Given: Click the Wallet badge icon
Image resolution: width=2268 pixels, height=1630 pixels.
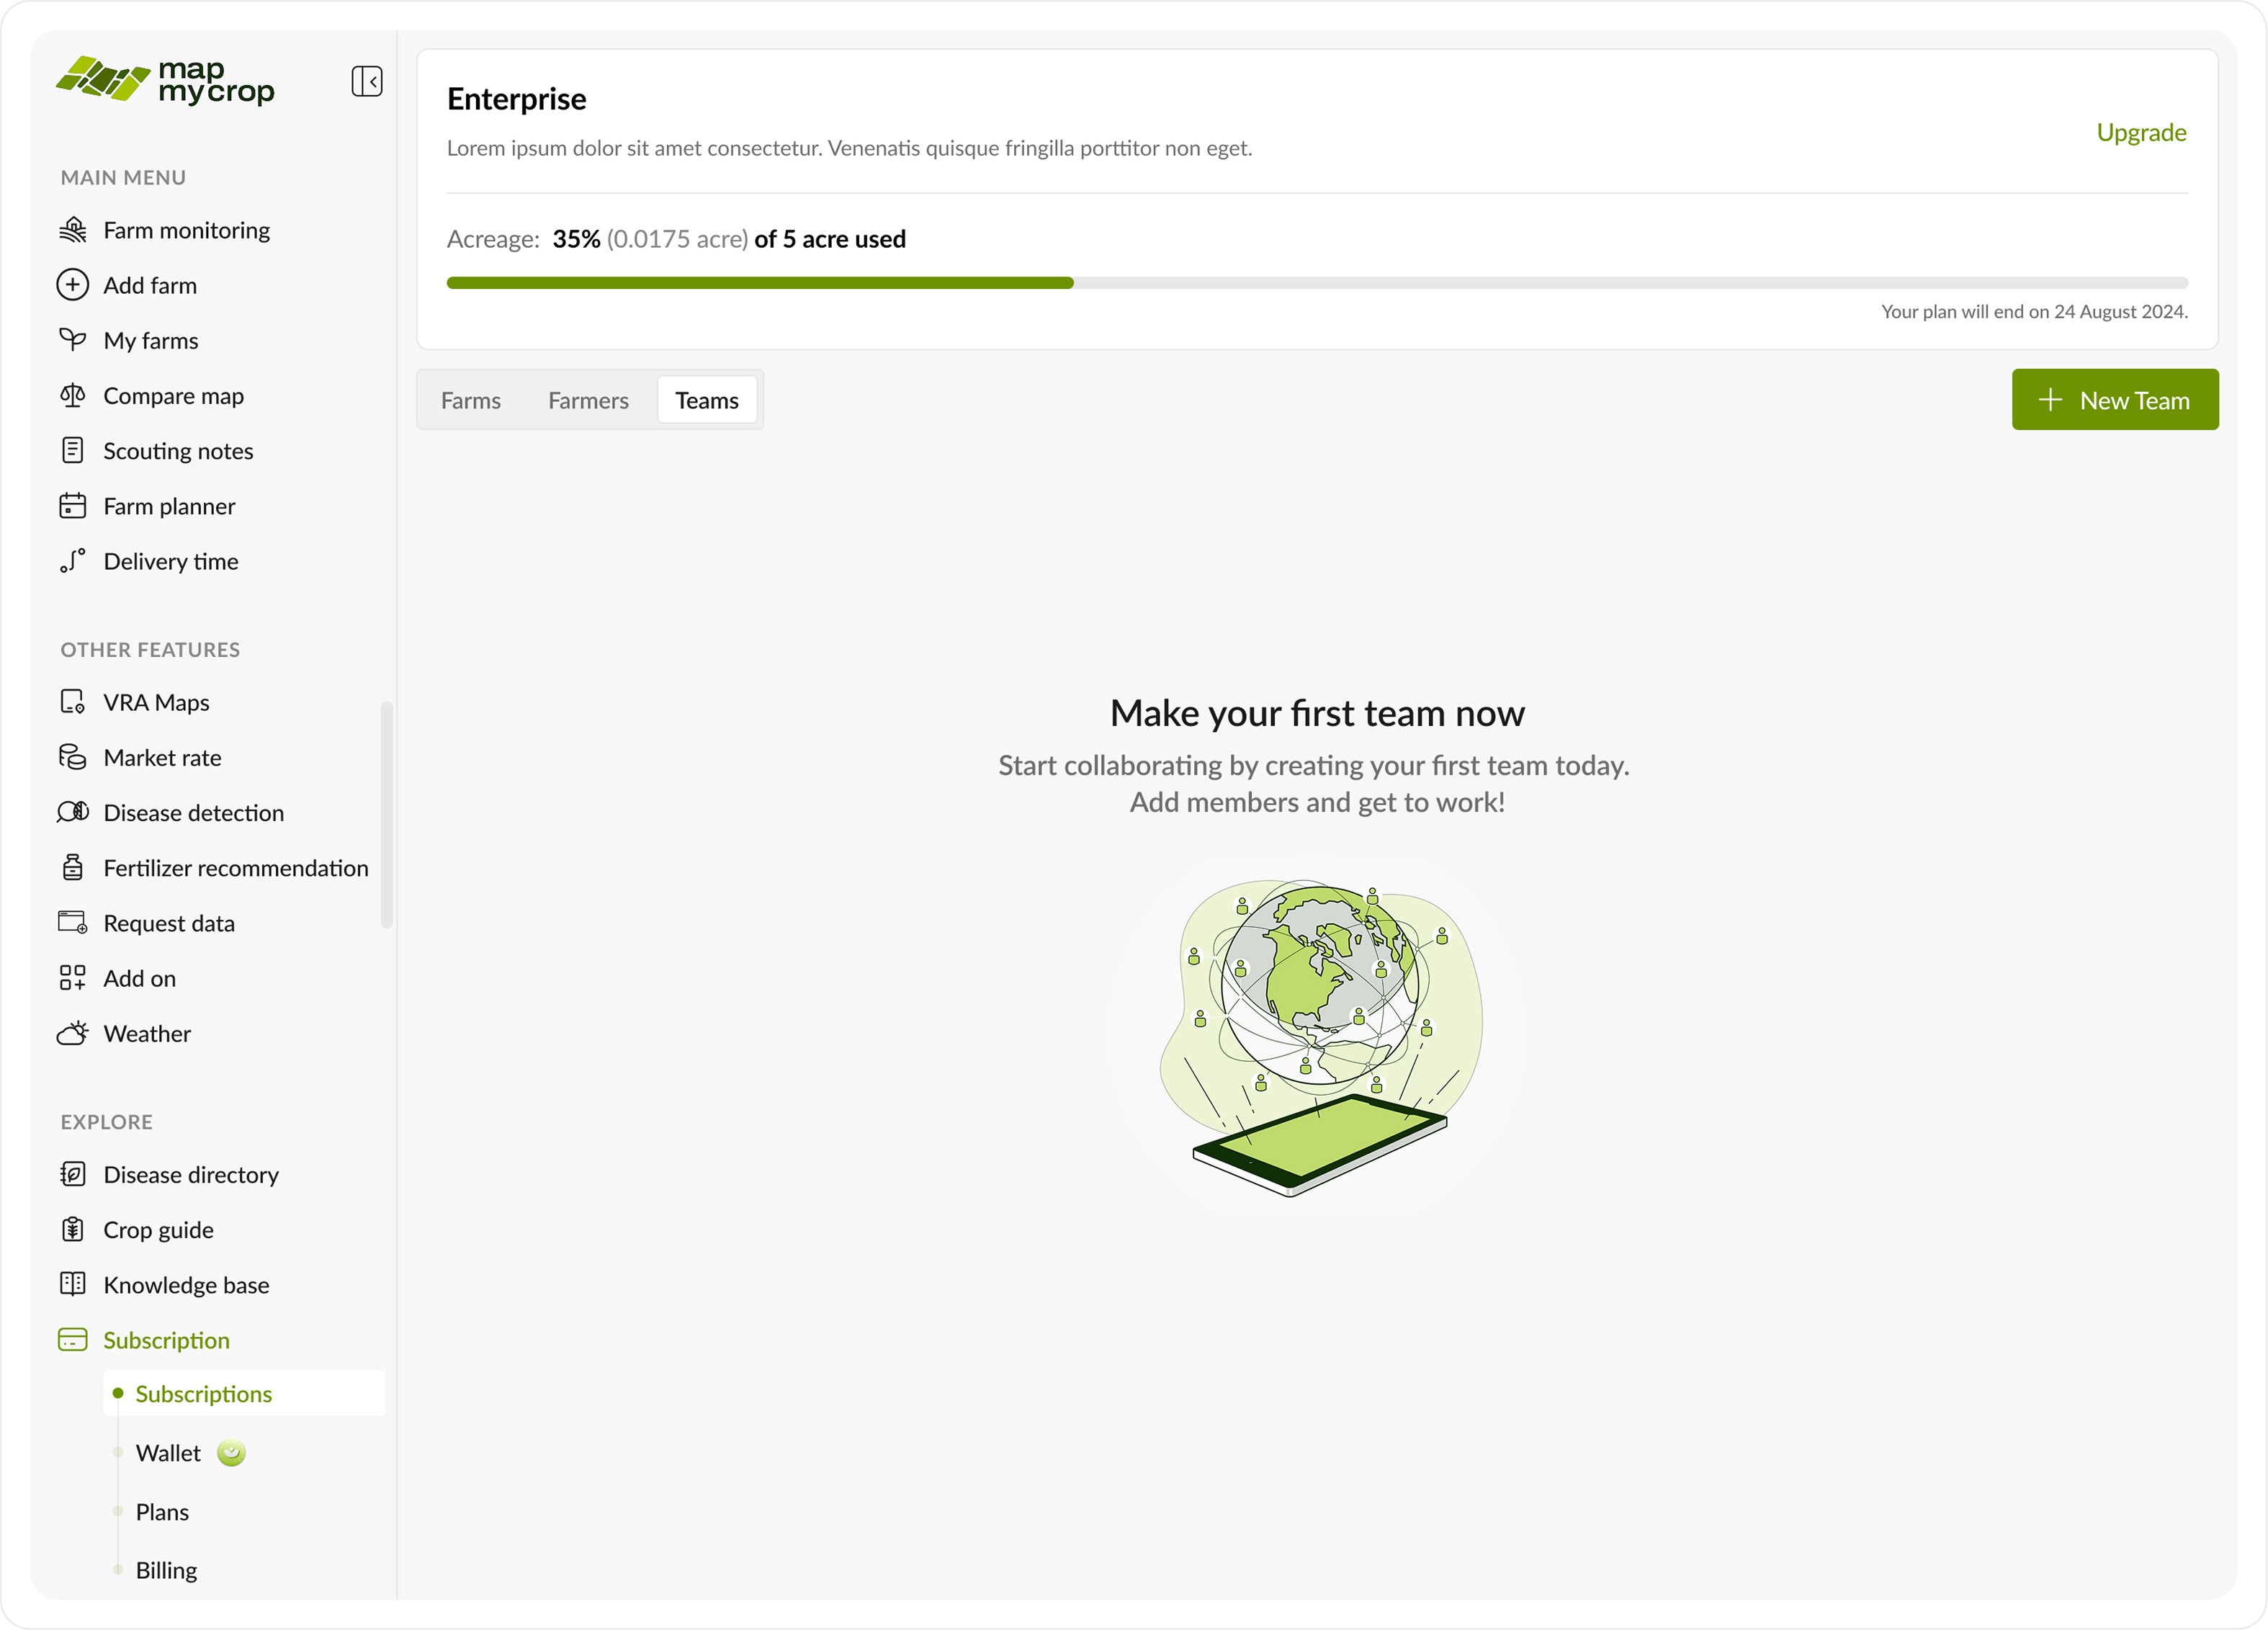Looking at the screenshot, I should tap(231, 1453).
